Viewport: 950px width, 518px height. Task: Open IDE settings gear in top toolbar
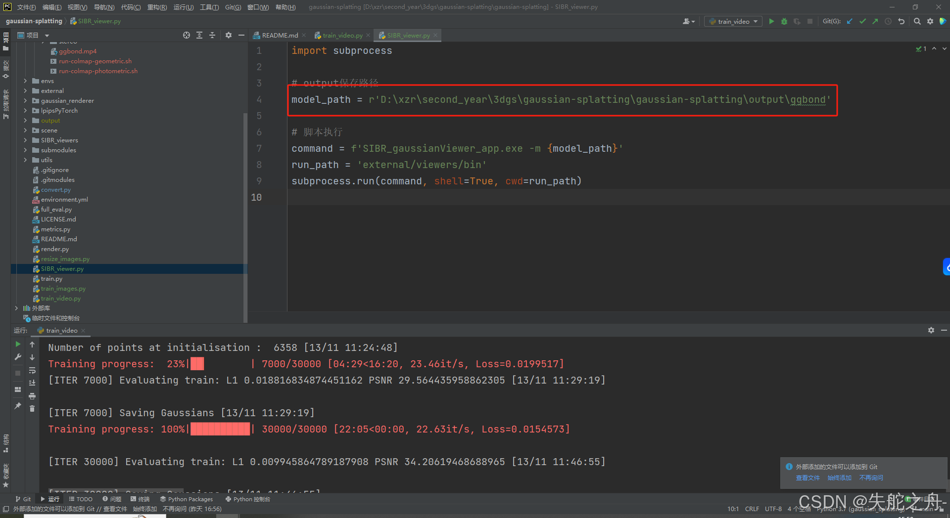(x=930, y=21)
